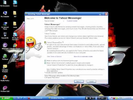Launch Mozilla Firefox from the desktop
Screen dimensions: 133x100
click(5, 78)
